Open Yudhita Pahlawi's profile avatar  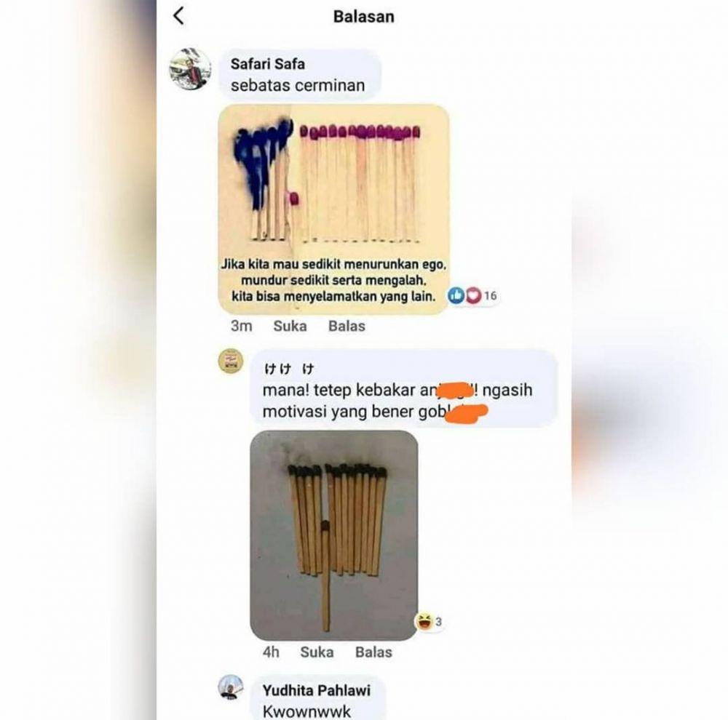point(231,687)
